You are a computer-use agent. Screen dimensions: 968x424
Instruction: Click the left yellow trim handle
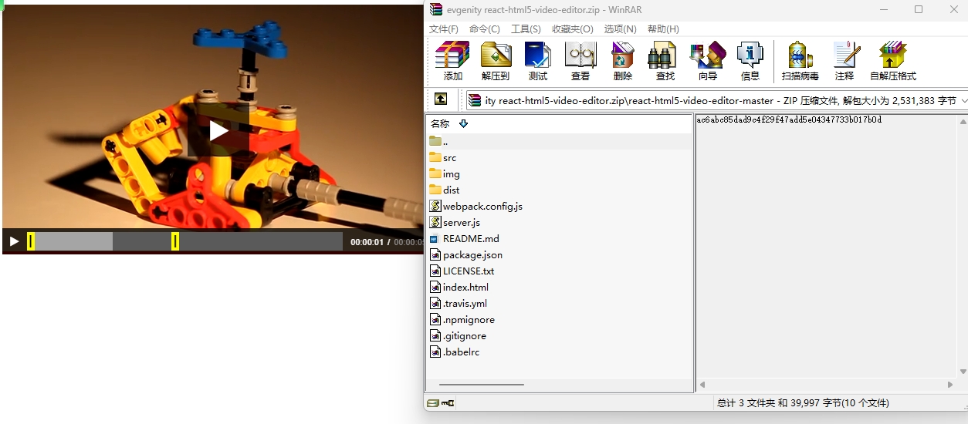31,241
